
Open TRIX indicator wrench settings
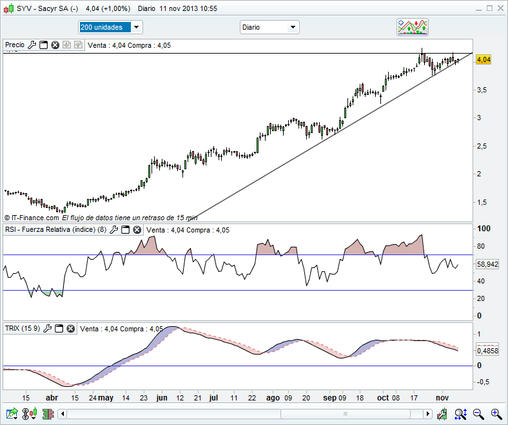tap(48, 328)
